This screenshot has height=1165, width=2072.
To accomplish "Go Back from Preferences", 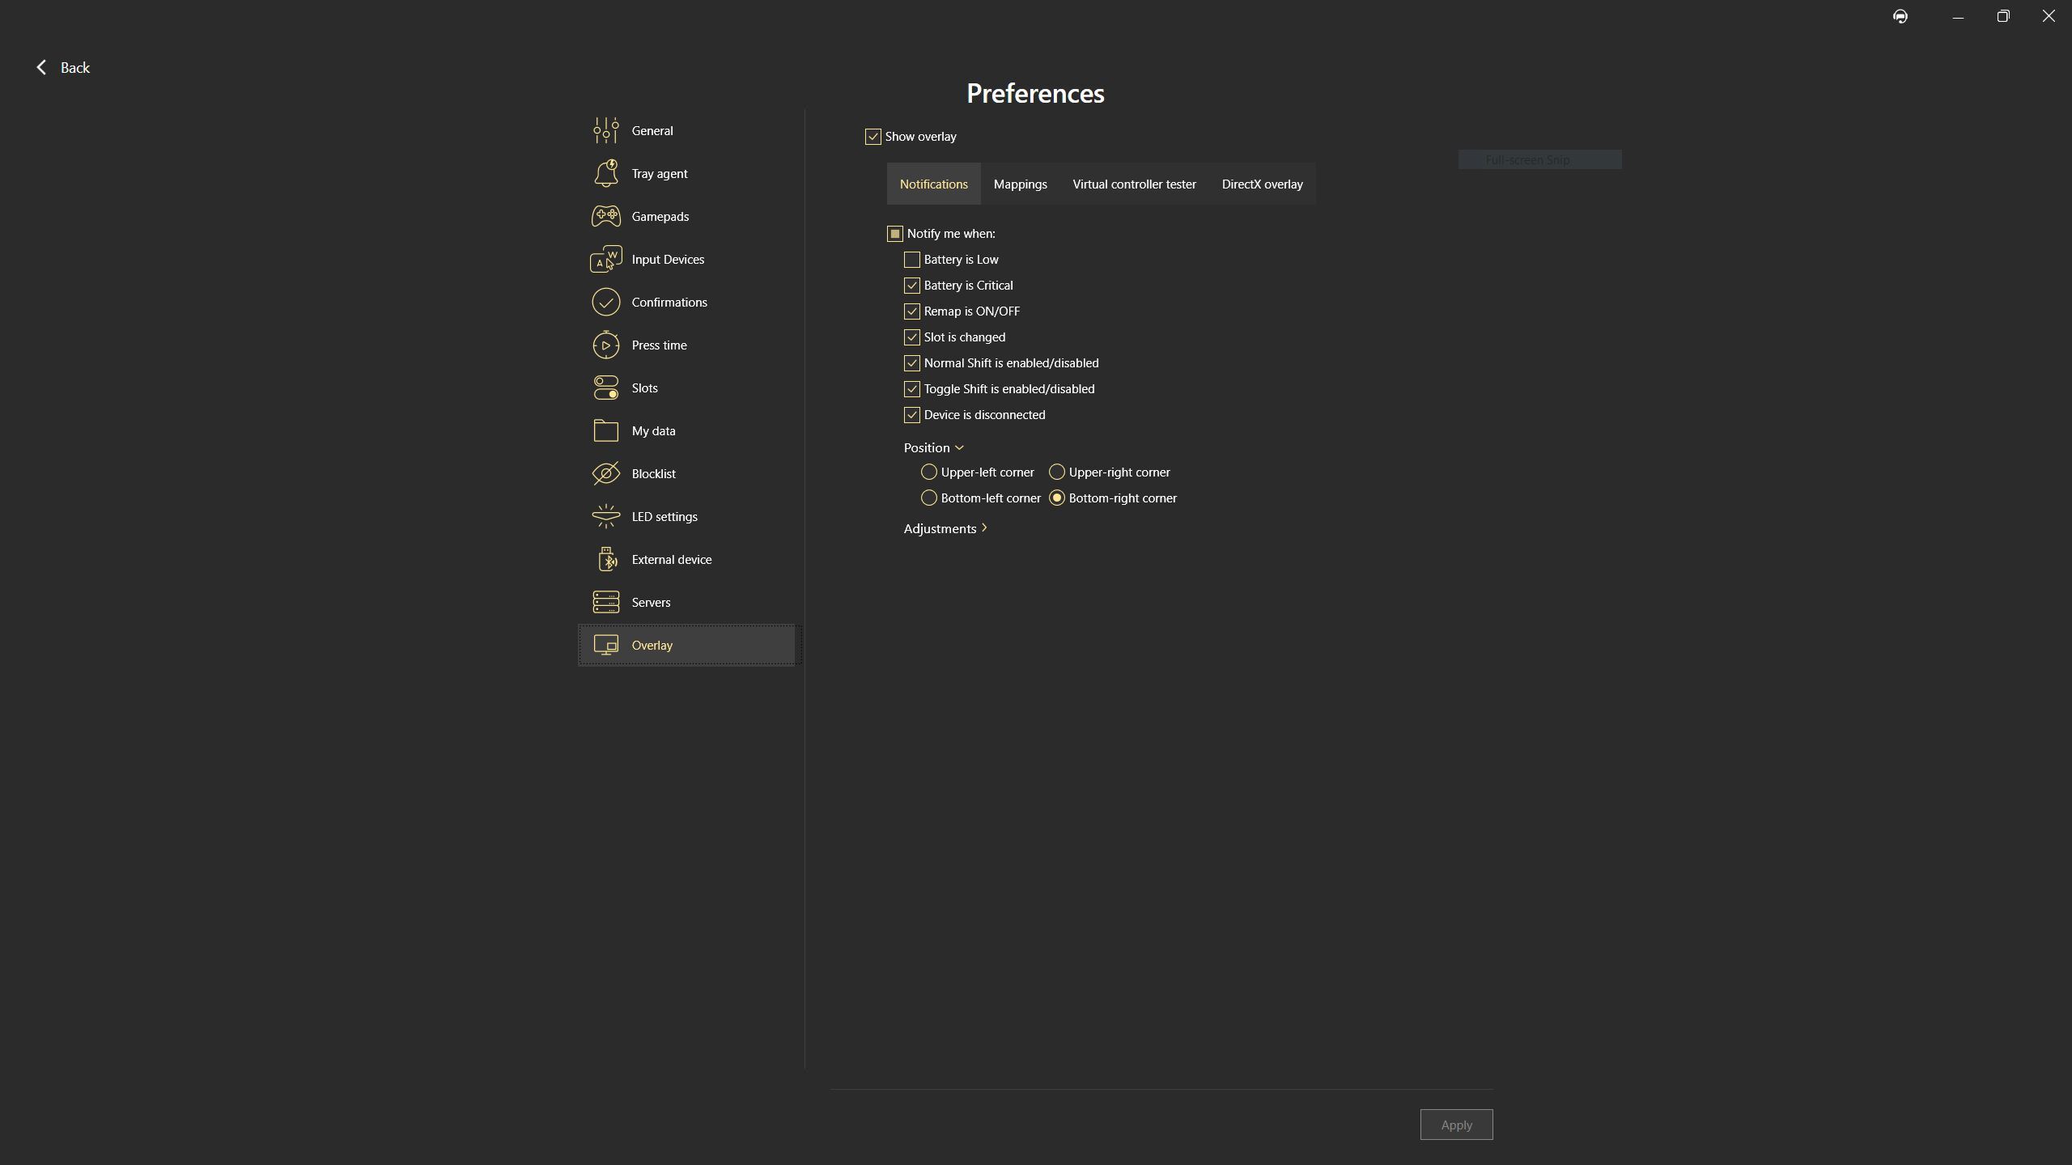I will click(x=62, y=67).
